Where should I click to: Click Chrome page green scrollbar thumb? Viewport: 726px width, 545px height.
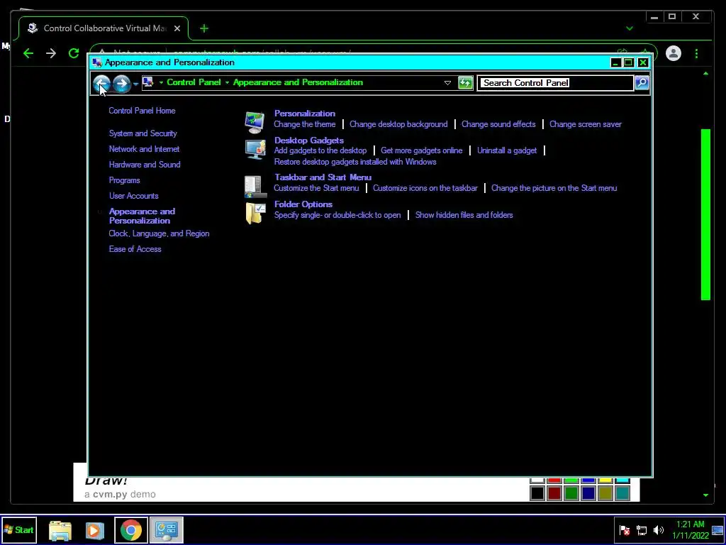(705, 214)
